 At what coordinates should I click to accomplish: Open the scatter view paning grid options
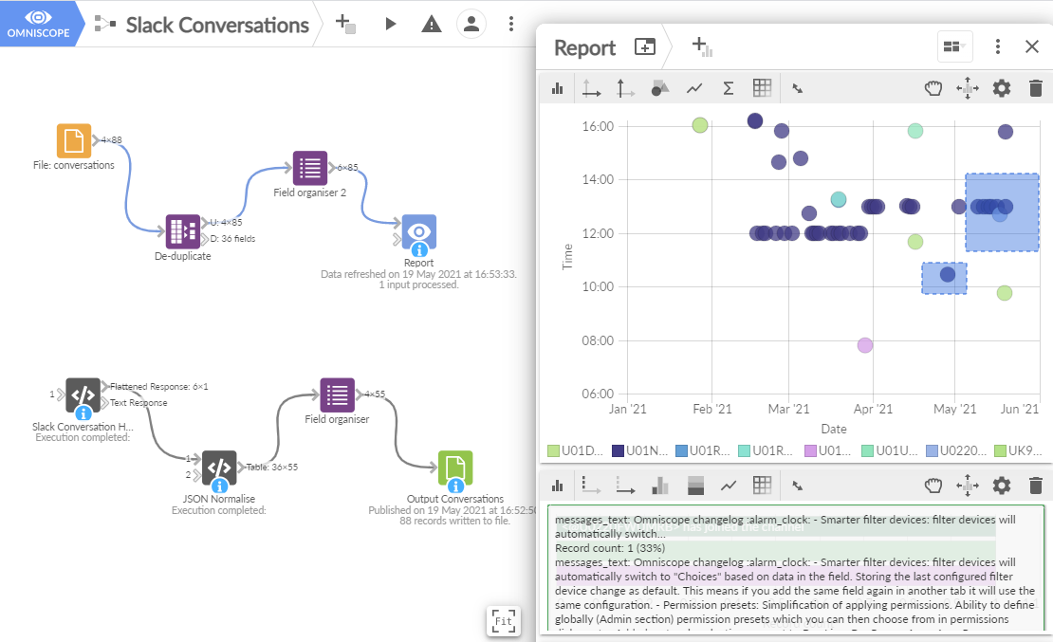tap(762, 88)
